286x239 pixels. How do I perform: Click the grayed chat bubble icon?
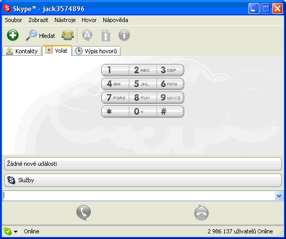click(87, 35)
